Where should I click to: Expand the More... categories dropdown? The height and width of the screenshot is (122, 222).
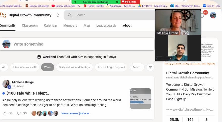click(x=137, y=67)
